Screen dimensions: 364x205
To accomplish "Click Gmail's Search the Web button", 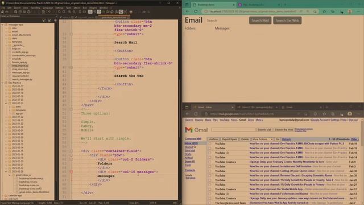I will click(x=284, y=130).
